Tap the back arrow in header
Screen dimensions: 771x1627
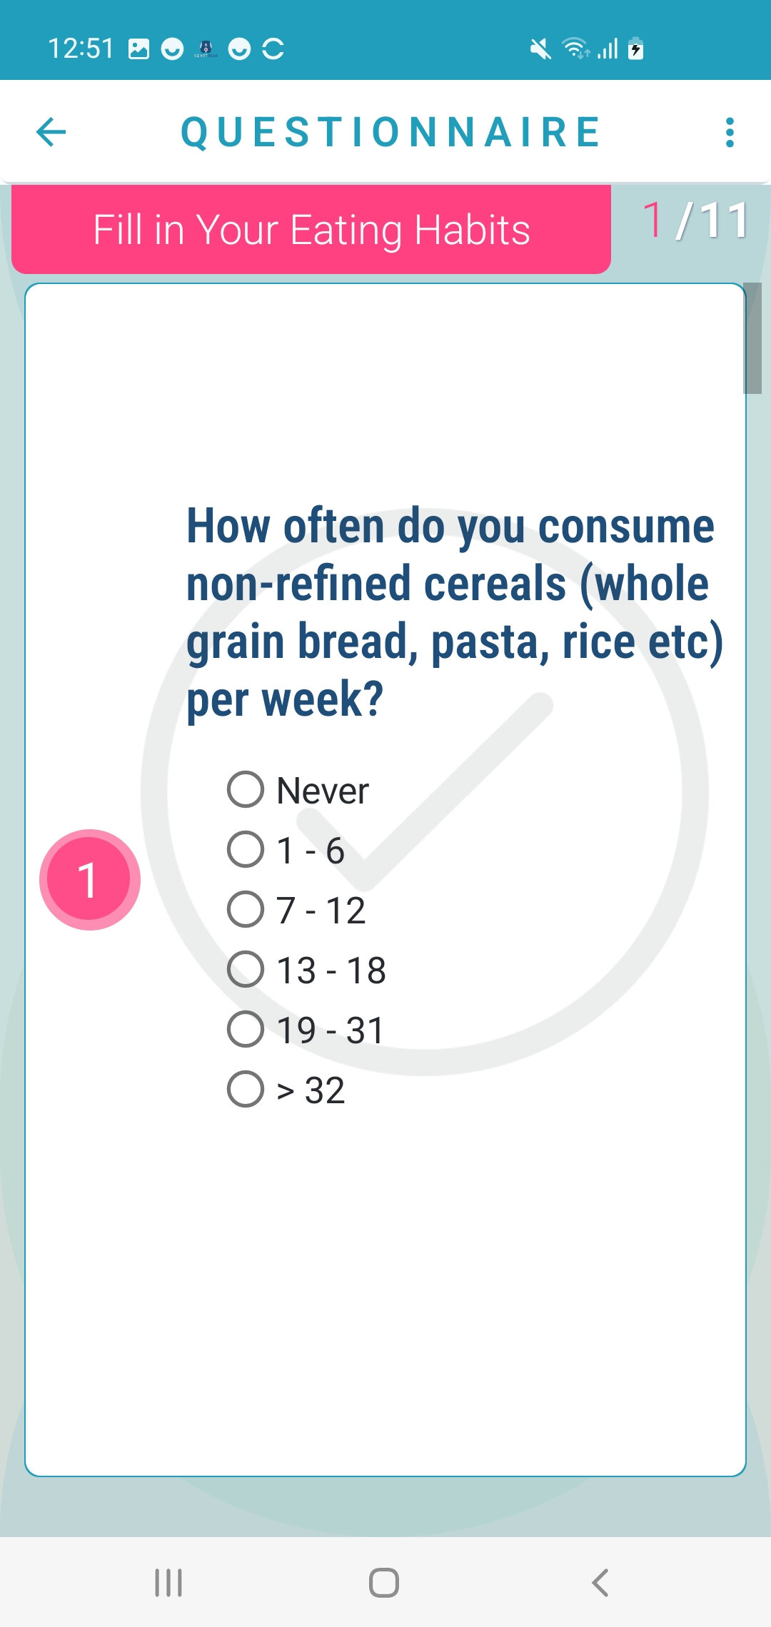(x=51, y=132)
